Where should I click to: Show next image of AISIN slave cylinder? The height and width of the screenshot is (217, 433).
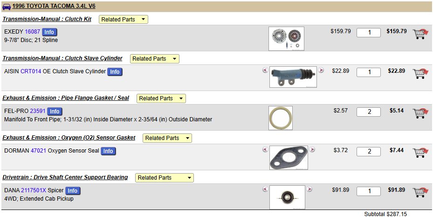pyautogui.click(x=321, y=70)
